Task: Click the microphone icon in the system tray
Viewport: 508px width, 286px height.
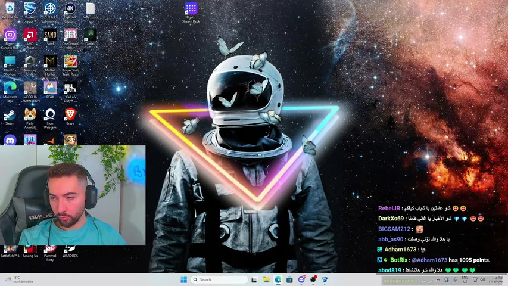Action: tap(455, 279)
